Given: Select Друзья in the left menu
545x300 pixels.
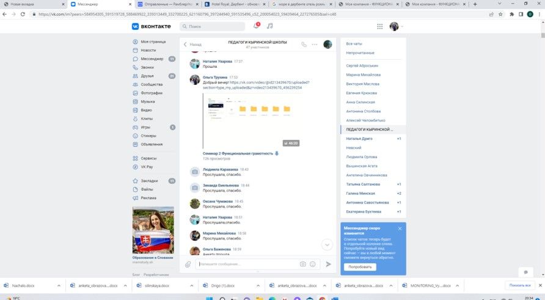Looking at the screenshot, I should tap(147, 76).
